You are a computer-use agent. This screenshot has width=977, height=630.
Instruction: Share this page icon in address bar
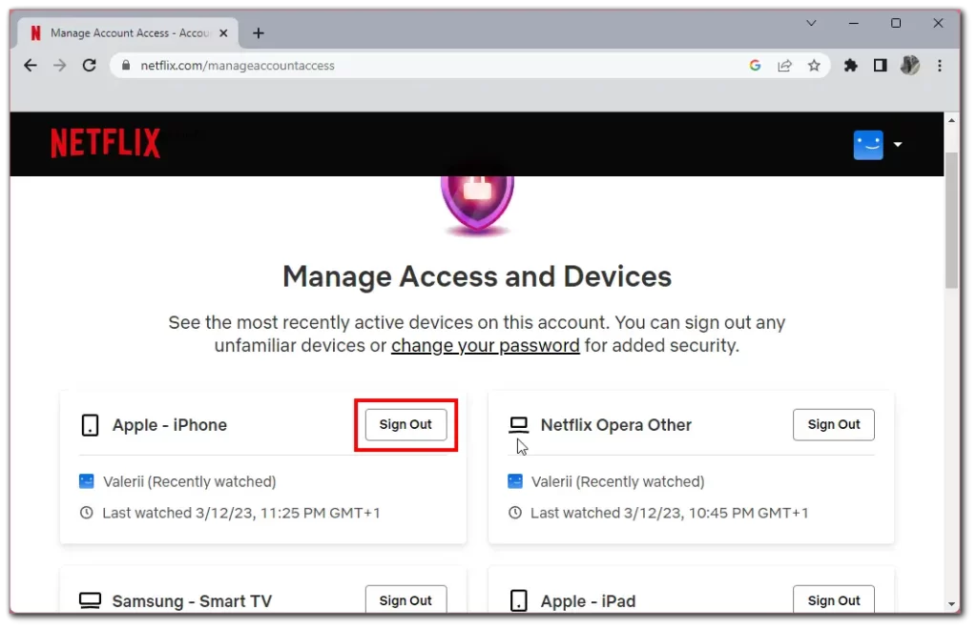tap(784, 66)
